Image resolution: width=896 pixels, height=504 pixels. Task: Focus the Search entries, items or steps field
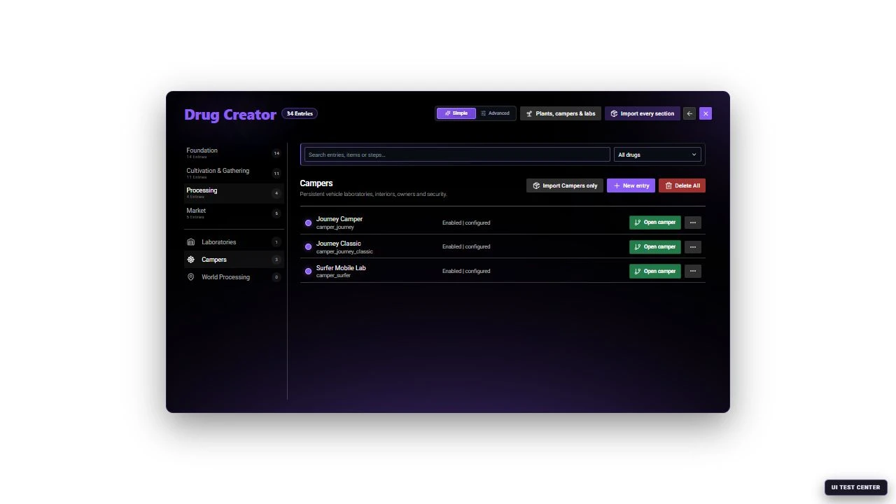[457, 155]
